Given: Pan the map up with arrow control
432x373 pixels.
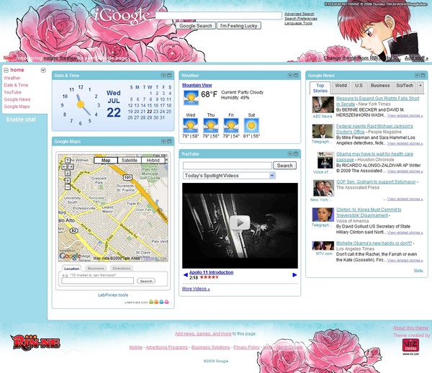Looking at the screenshot, I should click(68, 161).
